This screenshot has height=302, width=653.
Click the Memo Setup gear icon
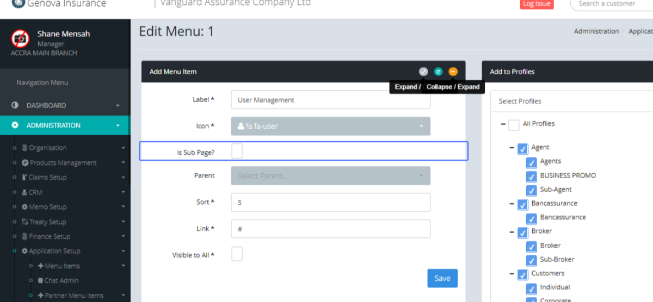point(24,207)
